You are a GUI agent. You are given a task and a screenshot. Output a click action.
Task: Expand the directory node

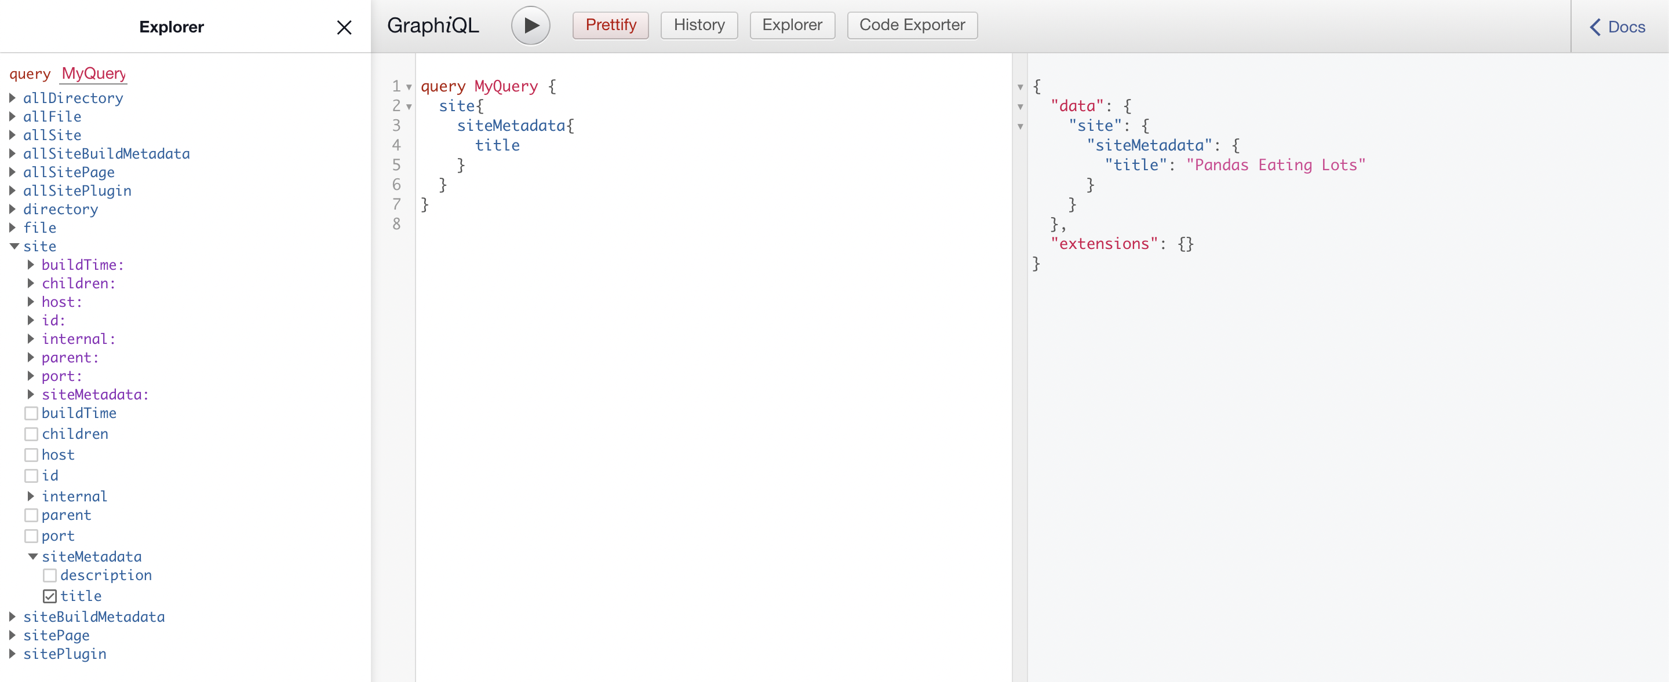click(12, 209)
